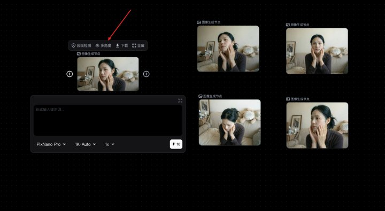The height and width of the screenshot is (211, 385).
Task: Select the generated side-profile image
Action: point(317,126)
